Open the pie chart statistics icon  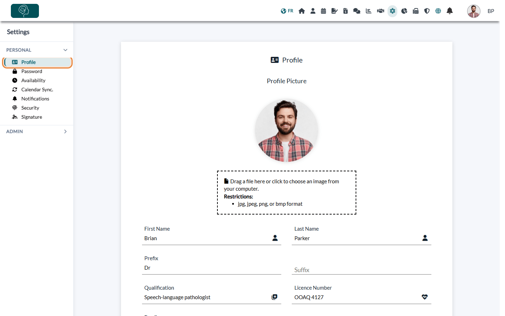tap(404, 11)
